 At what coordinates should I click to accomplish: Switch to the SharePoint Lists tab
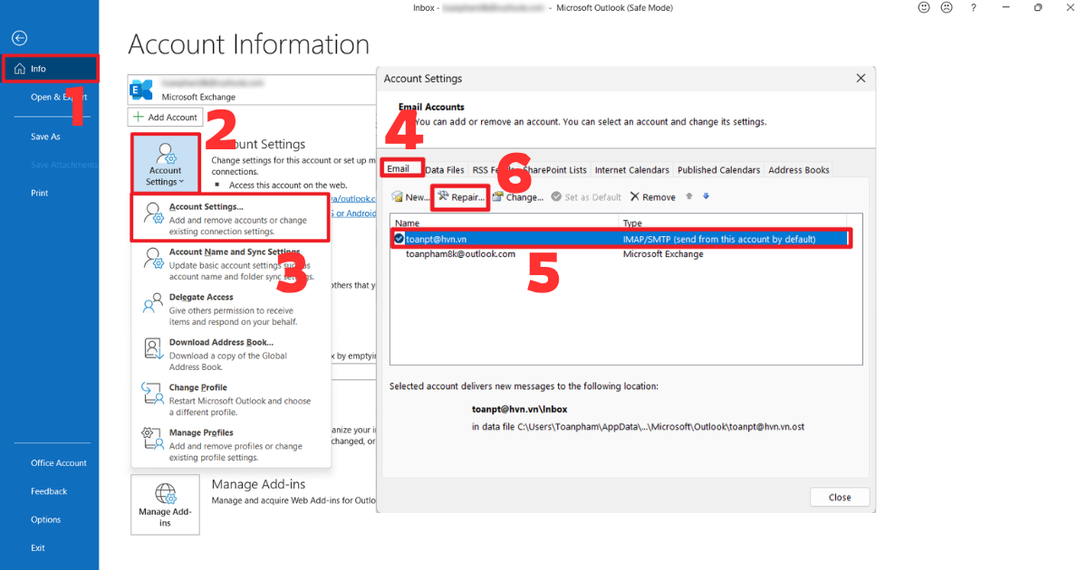click(x=554, y=170)
